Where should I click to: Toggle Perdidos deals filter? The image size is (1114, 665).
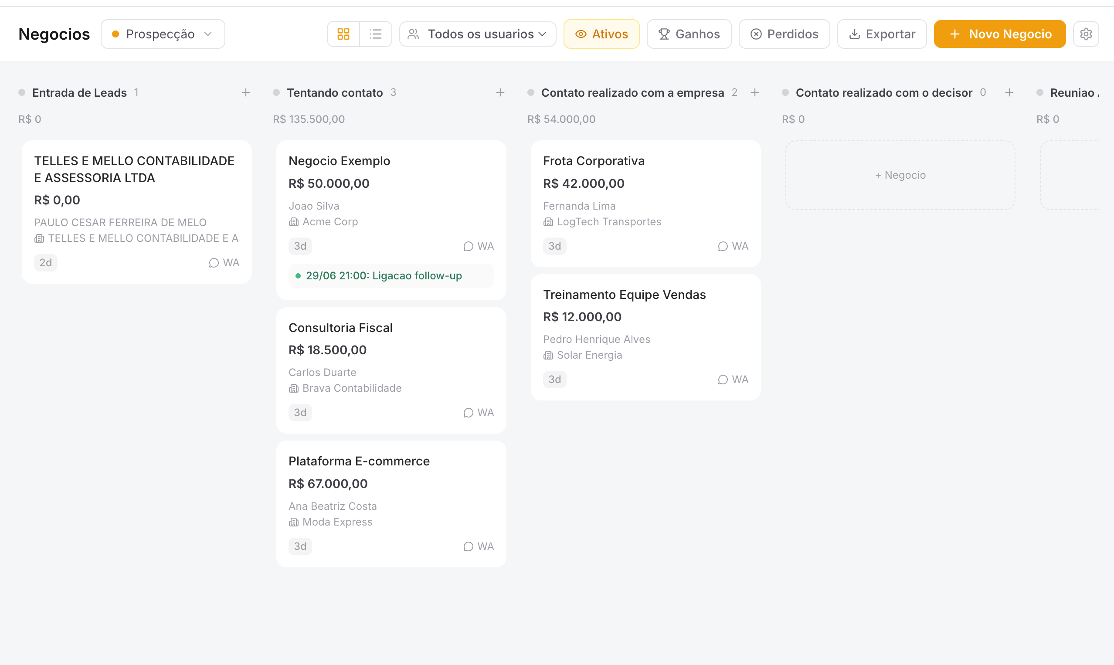784,34
